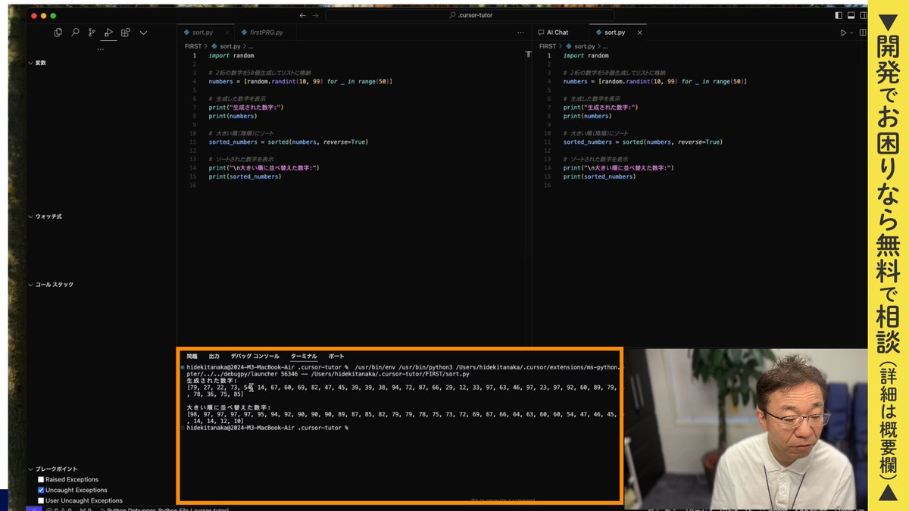909x511 pixels.
Task: Click the 生成された数字: terminal output line
Action: [x=211, y=381]
